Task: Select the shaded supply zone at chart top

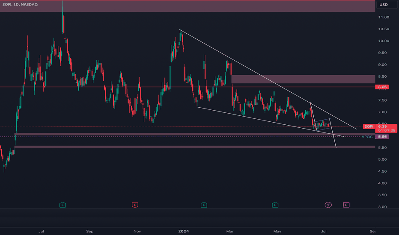Action: (x=188, y=6)
